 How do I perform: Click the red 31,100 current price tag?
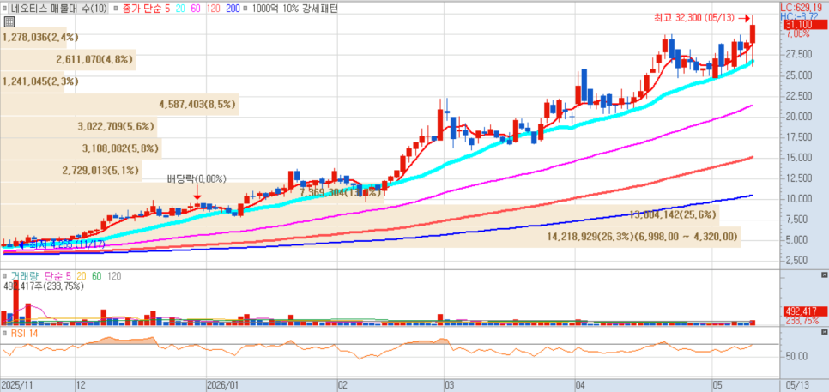pos(804,25)
